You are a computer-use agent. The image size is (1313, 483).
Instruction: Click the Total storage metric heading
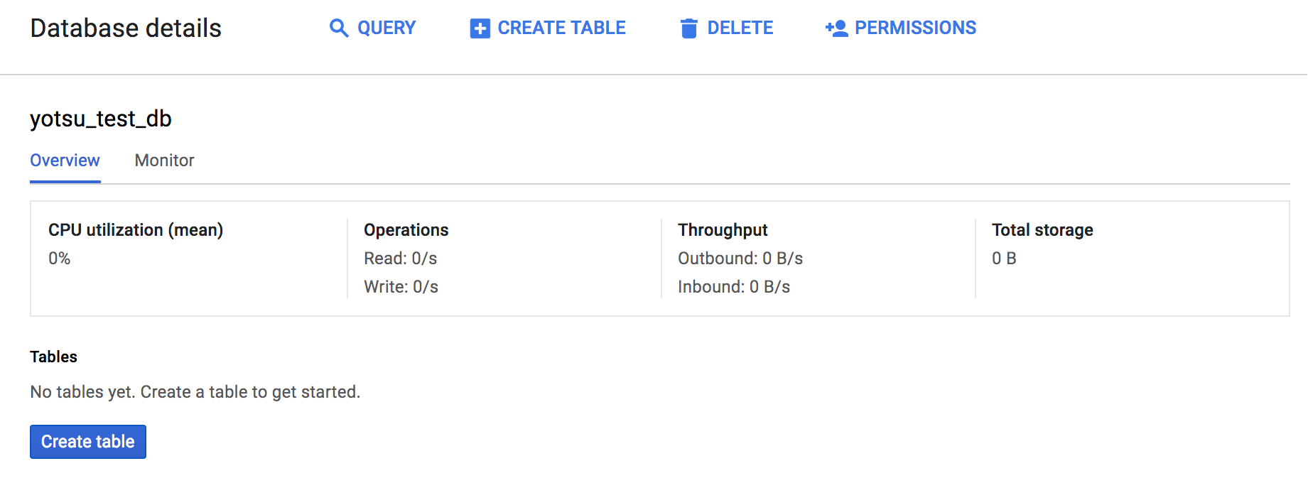[x=1042, y=230]
